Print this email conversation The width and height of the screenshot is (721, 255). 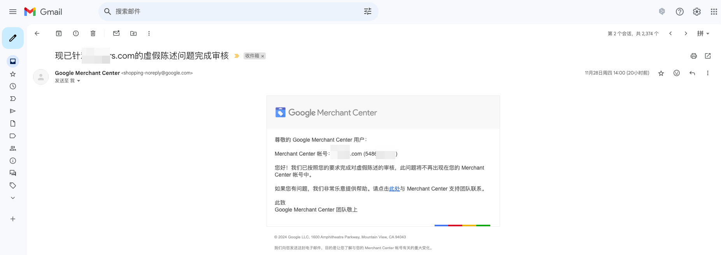[x=694, y=56]
